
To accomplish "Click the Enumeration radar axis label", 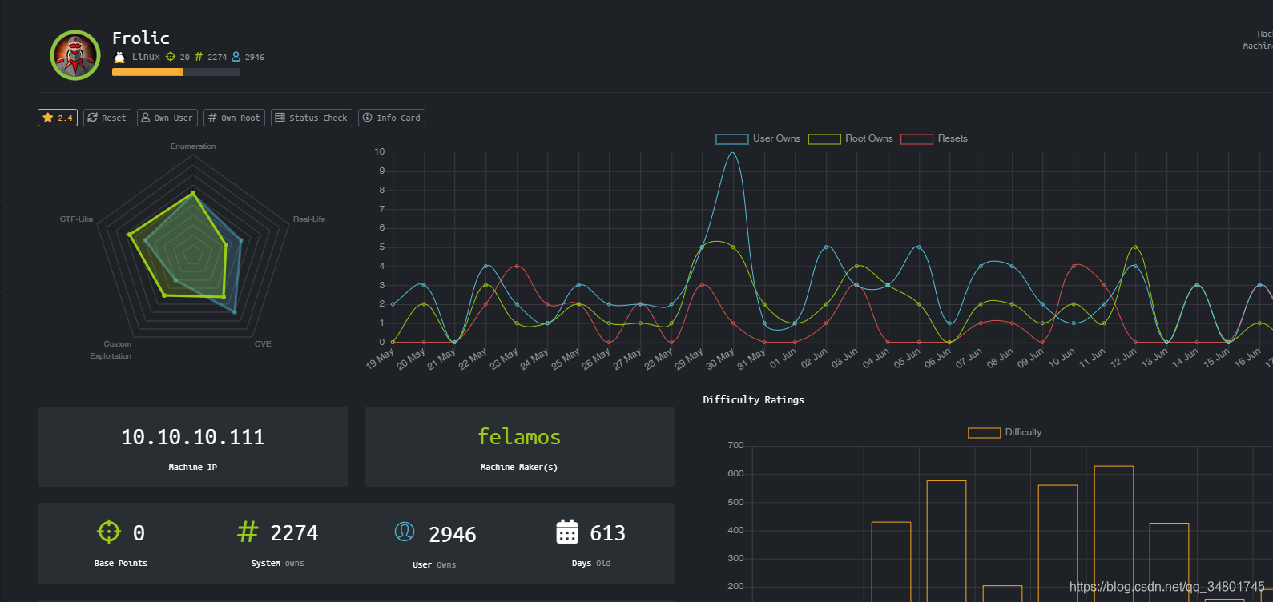I will point(193,146).
